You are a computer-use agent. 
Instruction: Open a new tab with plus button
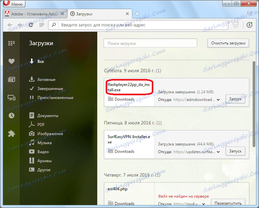coord(137,14)
